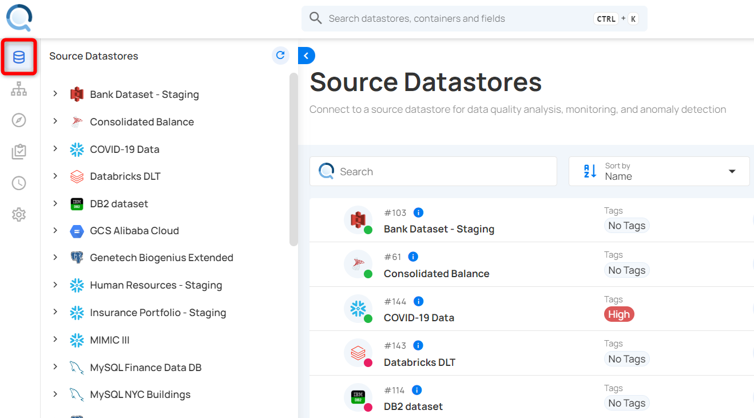Click the global search magnifier icon
Image resolution: width=754 pixels, height=418 pixels.
tap(316, 18)
